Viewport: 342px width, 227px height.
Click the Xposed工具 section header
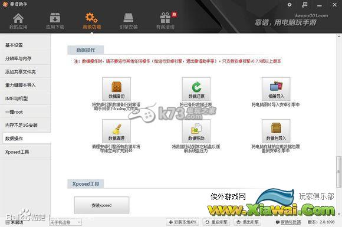click(x=85, y=184)
